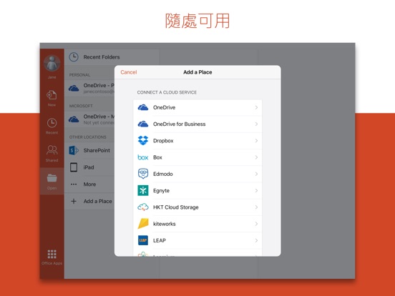This screenshot has height=296, width=395.
Task: Click the Egnyte logo icon
Action: 143,190
